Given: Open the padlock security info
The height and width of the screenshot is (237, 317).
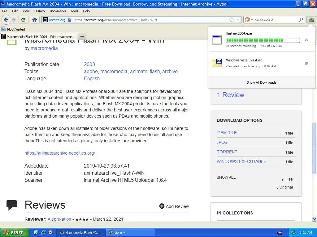Looking at the screenshot, I should tap(69, 20).
